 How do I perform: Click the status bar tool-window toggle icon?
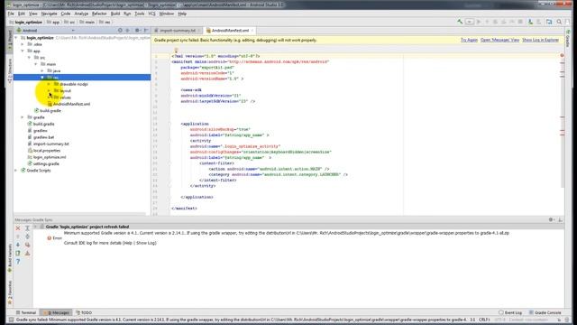point(11,320)
